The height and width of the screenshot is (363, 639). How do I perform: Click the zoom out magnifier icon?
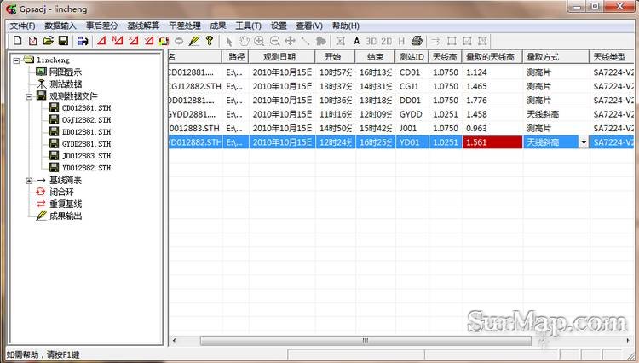point(274,41)
